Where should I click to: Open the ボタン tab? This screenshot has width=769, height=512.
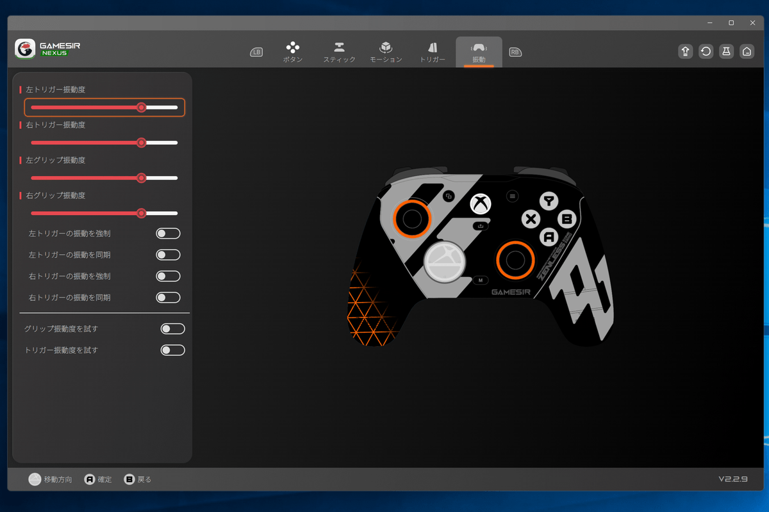coord(293,52)
